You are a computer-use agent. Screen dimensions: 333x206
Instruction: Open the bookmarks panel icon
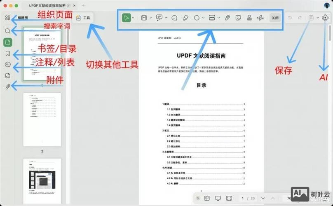pos(8,53)
